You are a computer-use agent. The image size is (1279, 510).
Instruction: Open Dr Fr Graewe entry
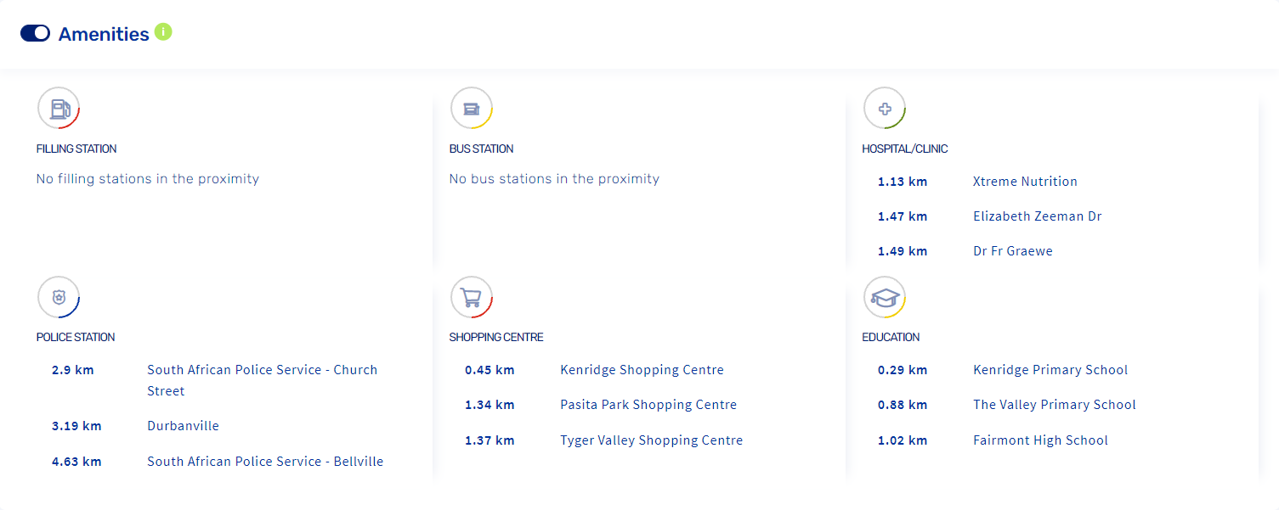point(1012,251)
